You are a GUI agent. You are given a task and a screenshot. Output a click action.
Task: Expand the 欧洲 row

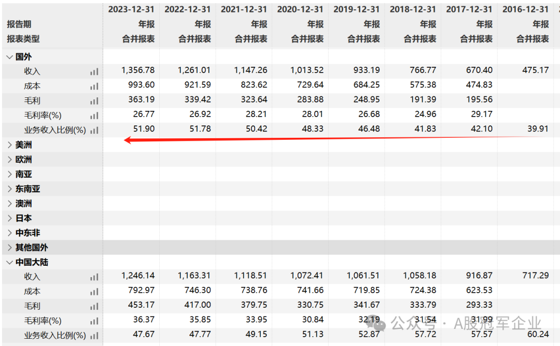(10, 160)
